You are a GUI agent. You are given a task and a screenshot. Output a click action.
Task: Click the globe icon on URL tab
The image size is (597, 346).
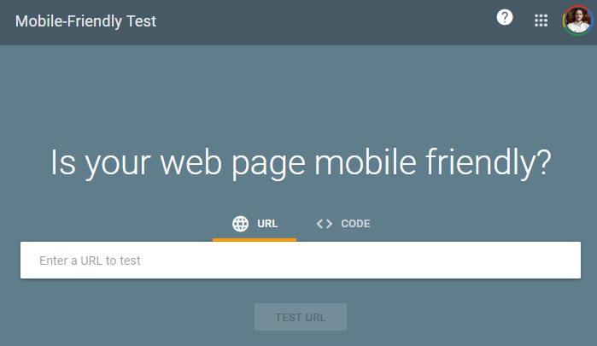tap(241, 224)
